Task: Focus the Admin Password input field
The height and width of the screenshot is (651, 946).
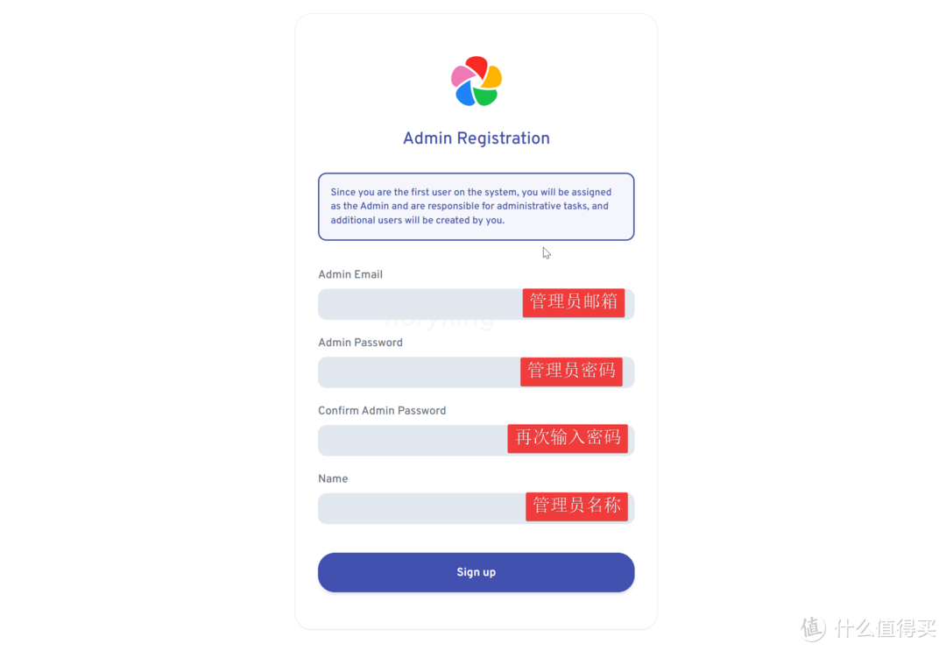Action: (417, 372)
